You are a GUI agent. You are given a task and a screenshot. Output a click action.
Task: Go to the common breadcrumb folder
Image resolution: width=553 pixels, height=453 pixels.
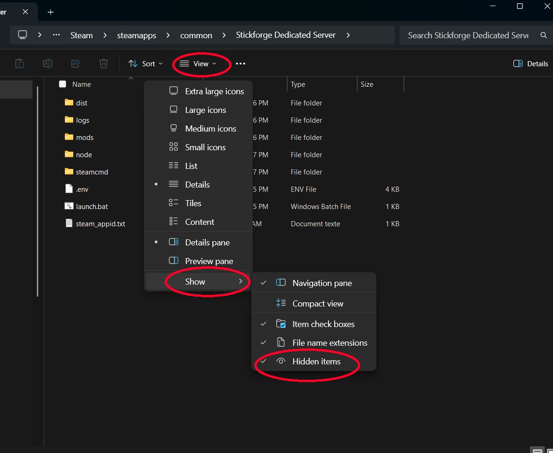pyautogui.click(x=196, y=35)
